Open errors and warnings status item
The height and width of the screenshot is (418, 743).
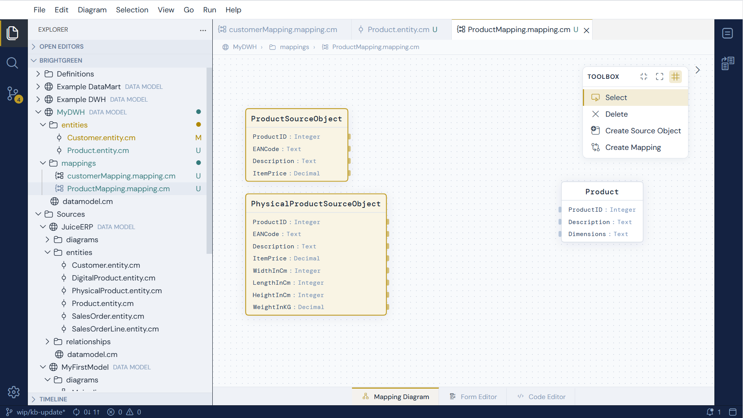pyautogui.click(x=124, y=412)
